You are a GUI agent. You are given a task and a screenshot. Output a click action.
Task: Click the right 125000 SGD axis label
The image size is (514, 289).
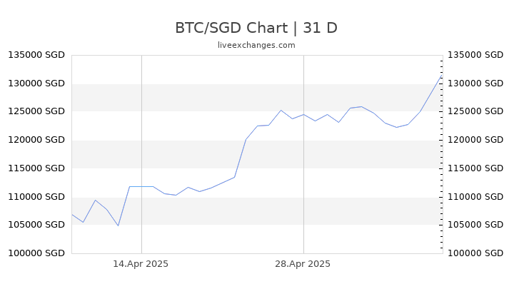coord(475,111)
